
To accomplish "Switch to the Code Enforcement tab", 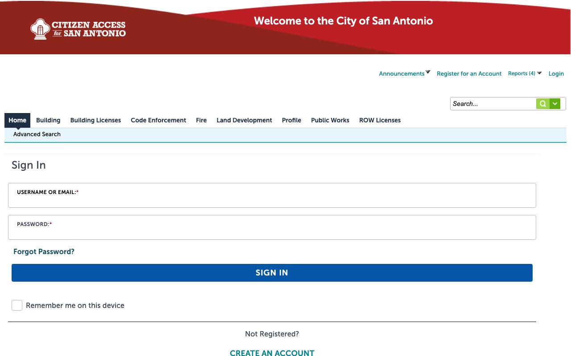I will (x=158, y=120).
